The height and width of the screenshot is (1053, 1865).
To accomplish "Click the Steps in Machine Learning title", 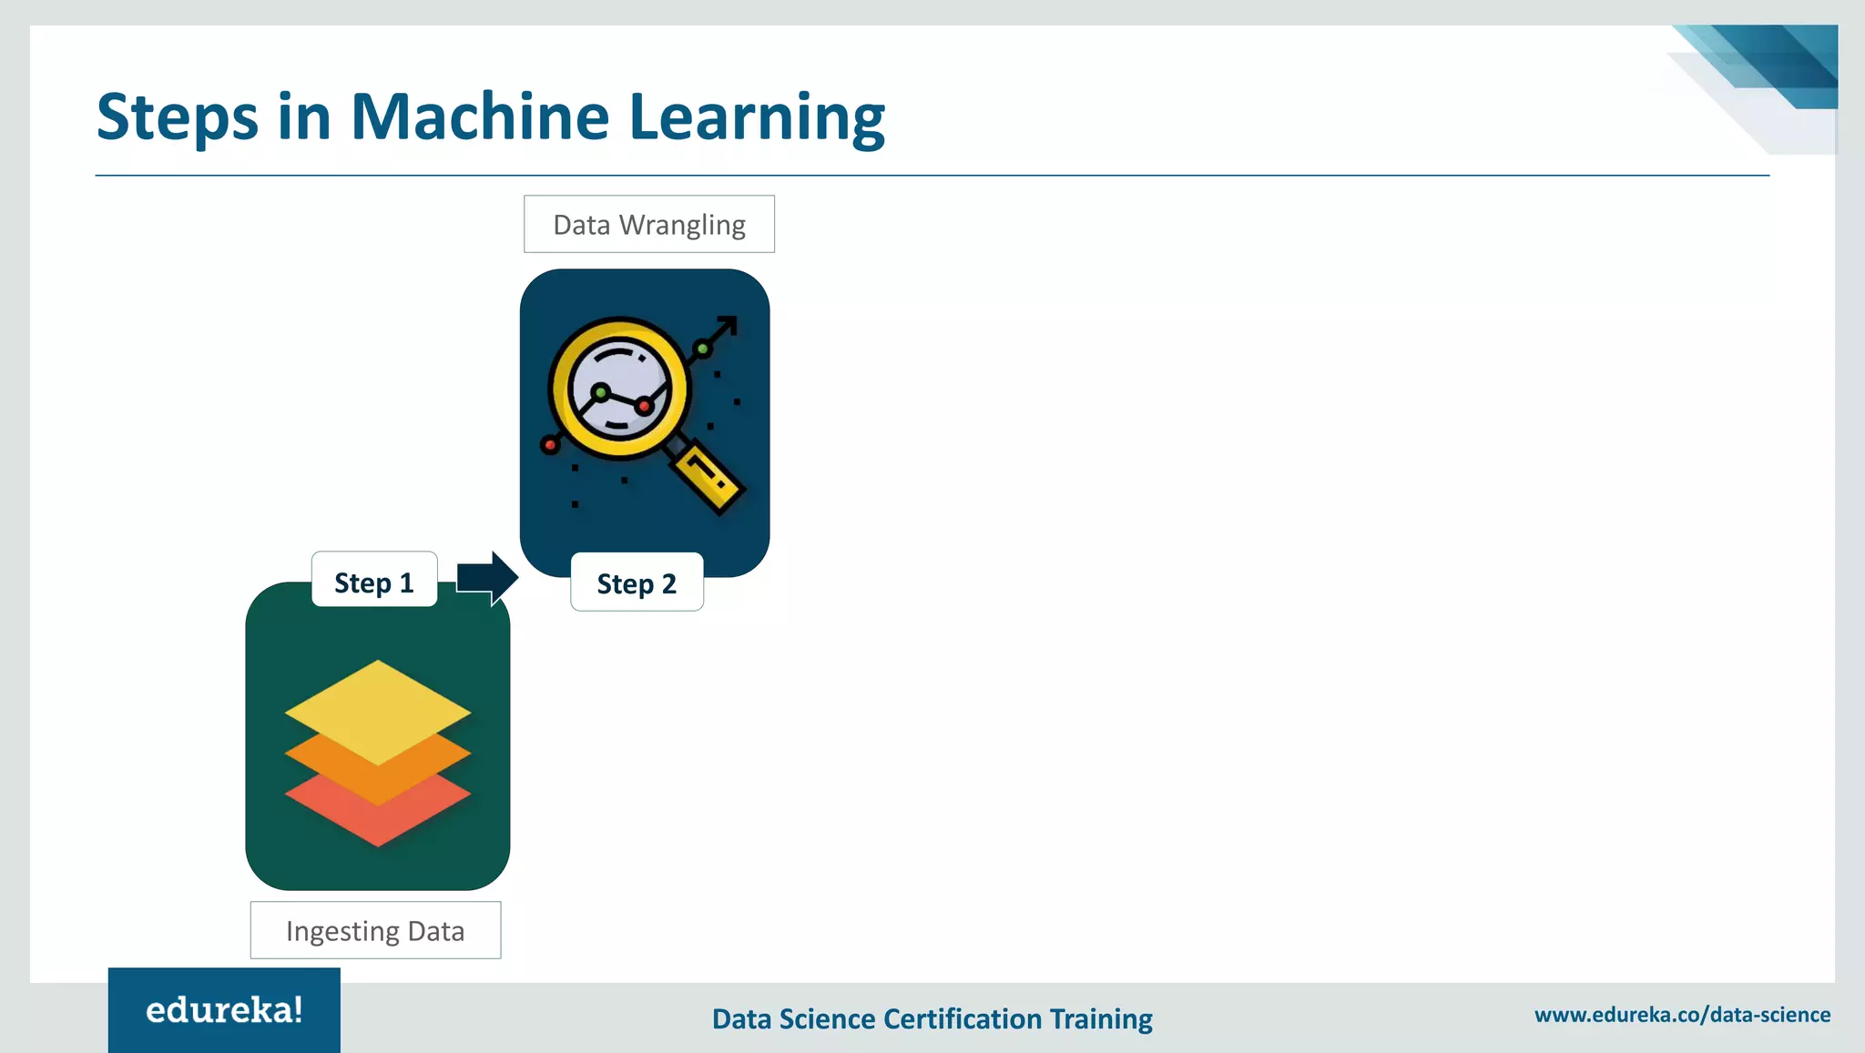I will click(491, 116).
